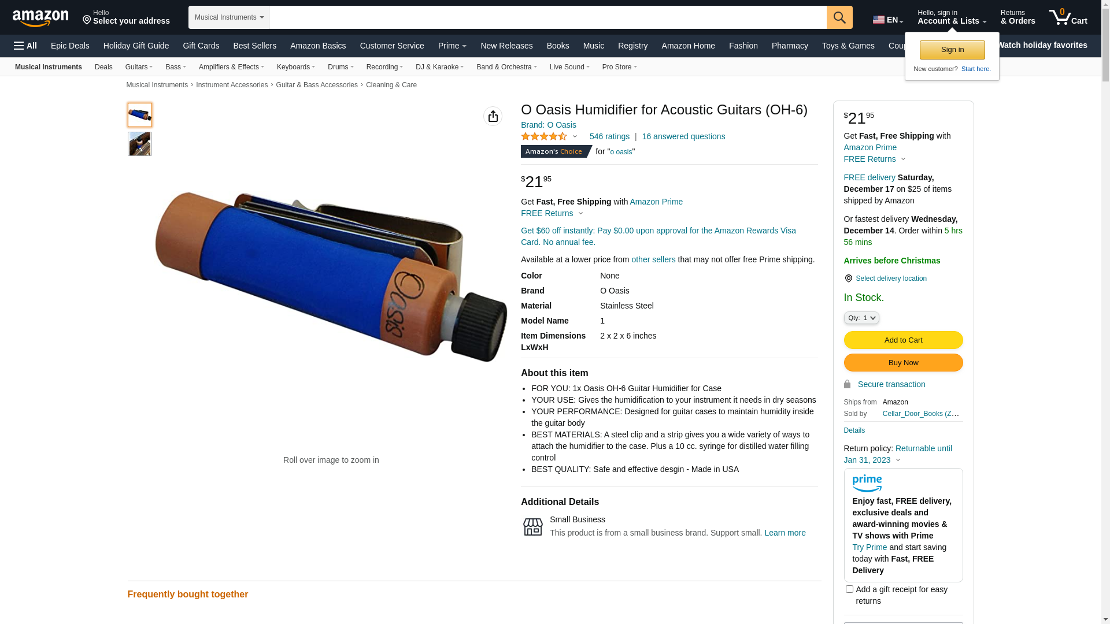Click the EN language flag icon

[879, 20]
